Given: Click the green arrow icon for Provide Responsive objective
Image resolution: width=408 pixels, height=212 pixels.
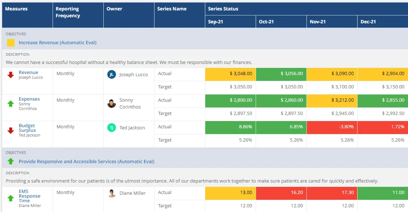Looking at the screenshot, I should click(10, 161).
